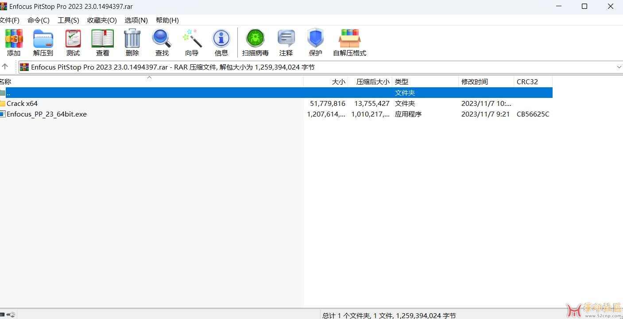Image resolution: width=623 pixels, height=319 pixels.
Task: Maximize the WinRAR window
Action: [x=584, y=7]
